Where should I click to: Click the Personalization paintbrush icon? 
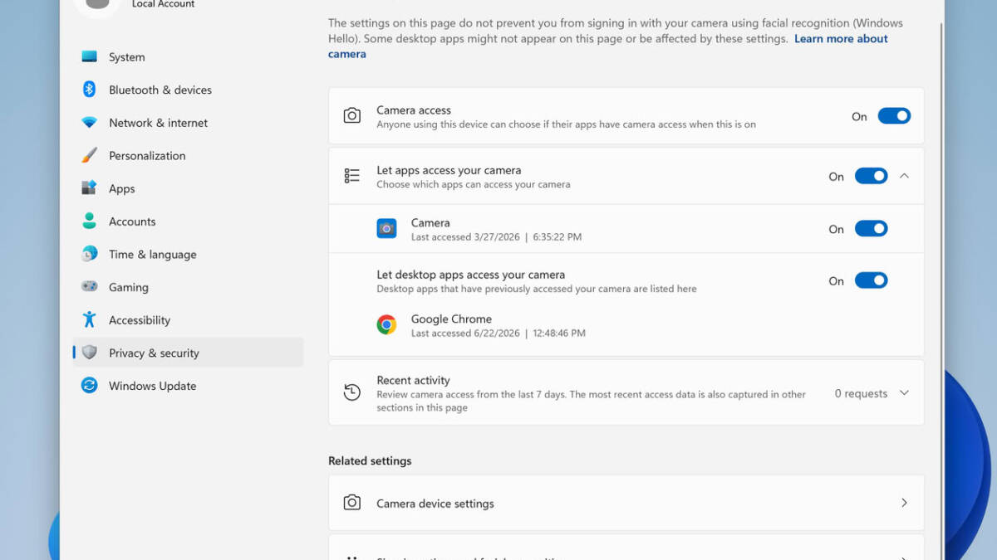click(90, 155)
